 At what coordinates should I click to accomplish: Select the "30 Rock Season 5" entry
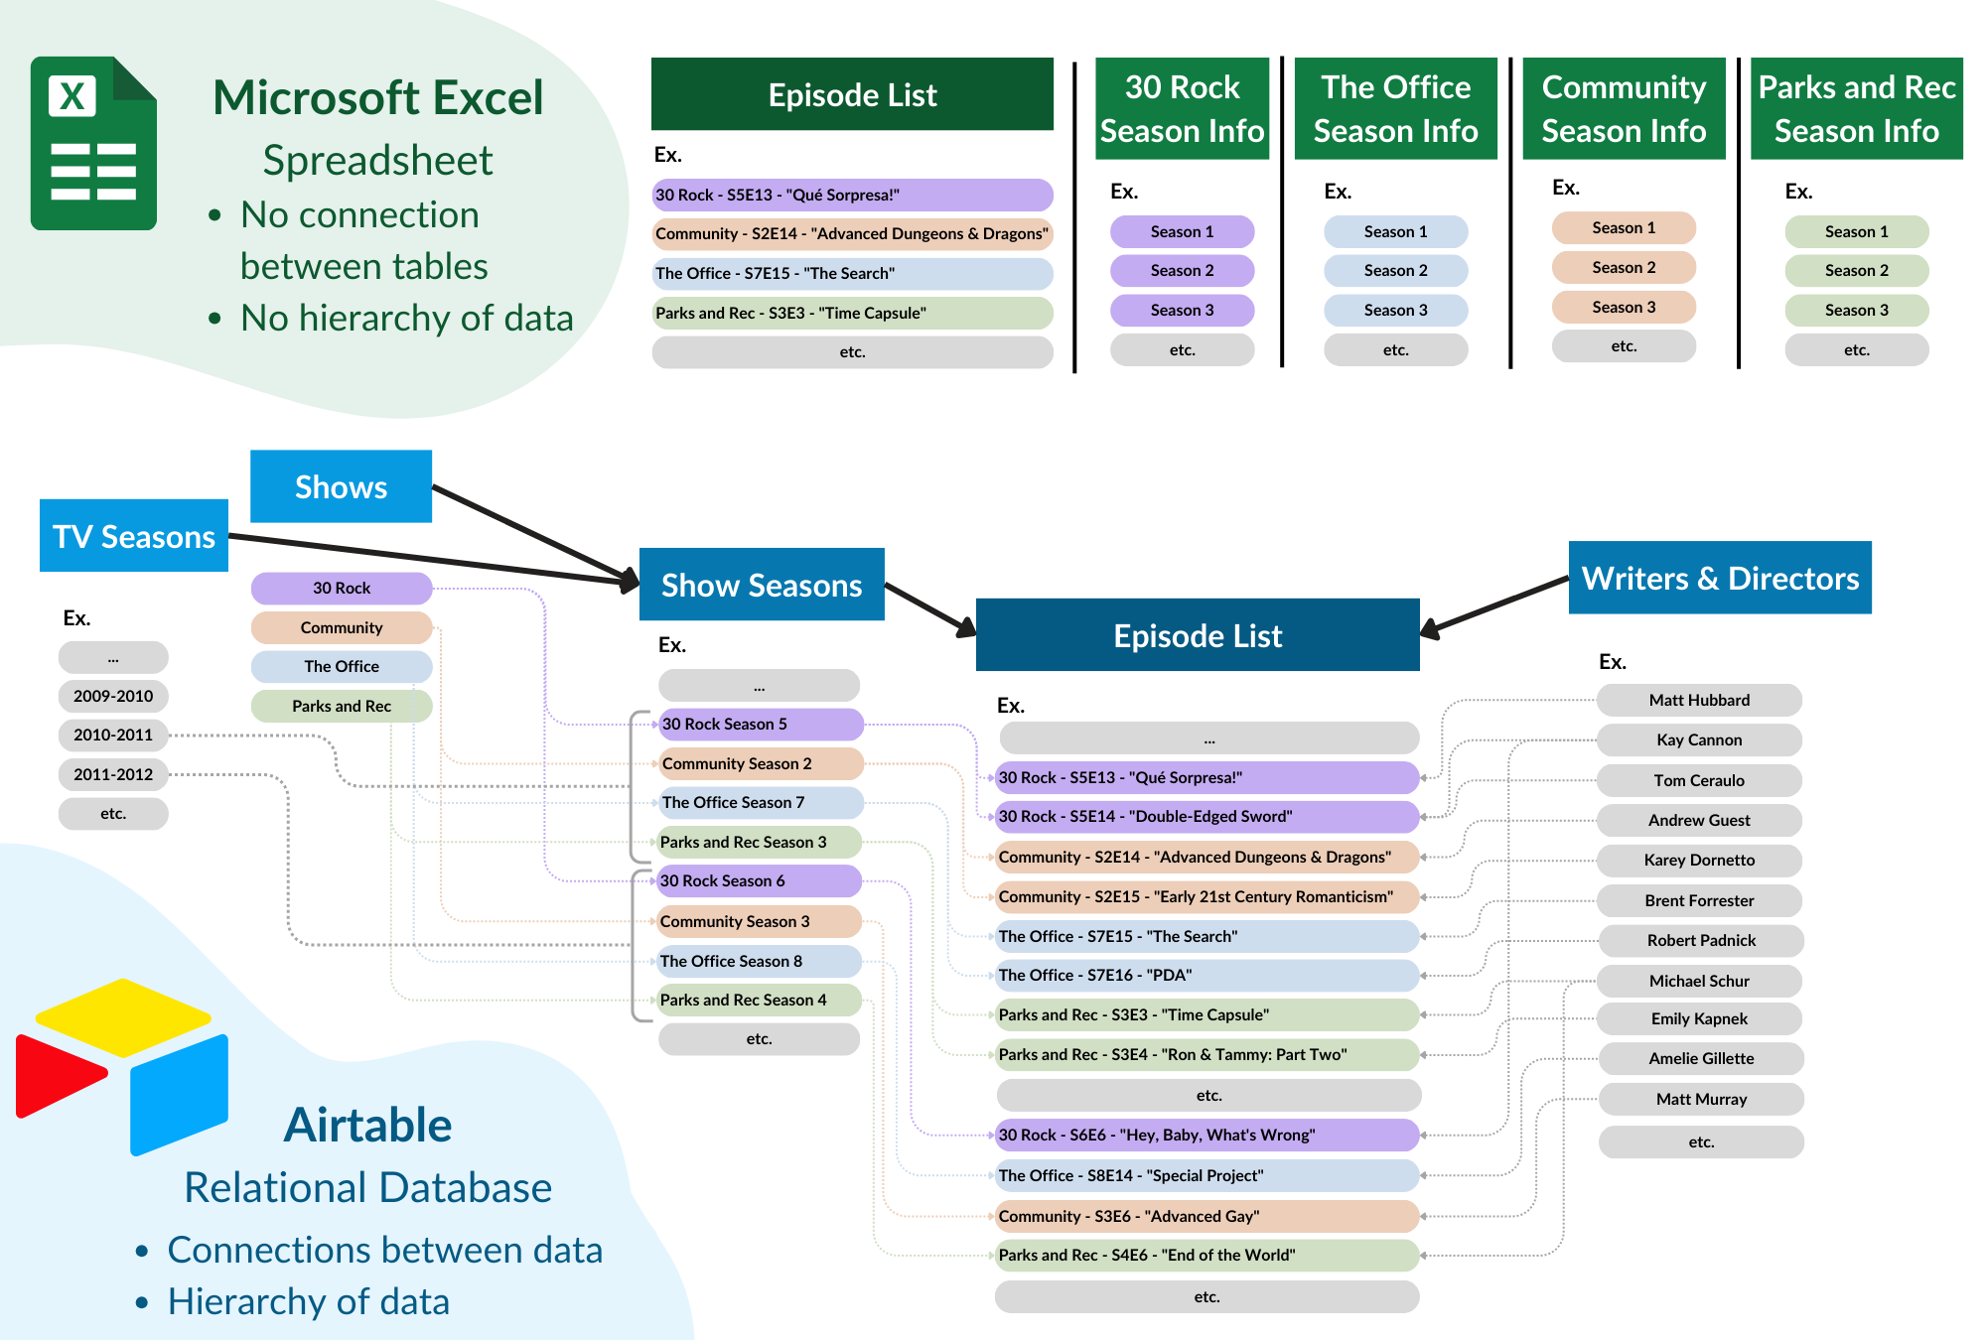(x=760, y=725)
